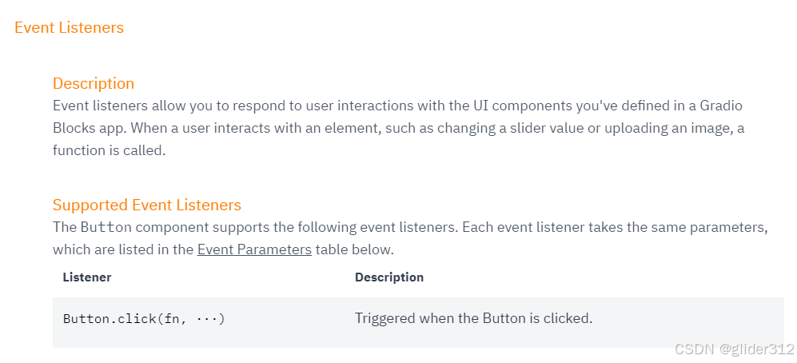
Task: Jump to Supported Event Listeners heading
Action: click(x=147, y=205)
